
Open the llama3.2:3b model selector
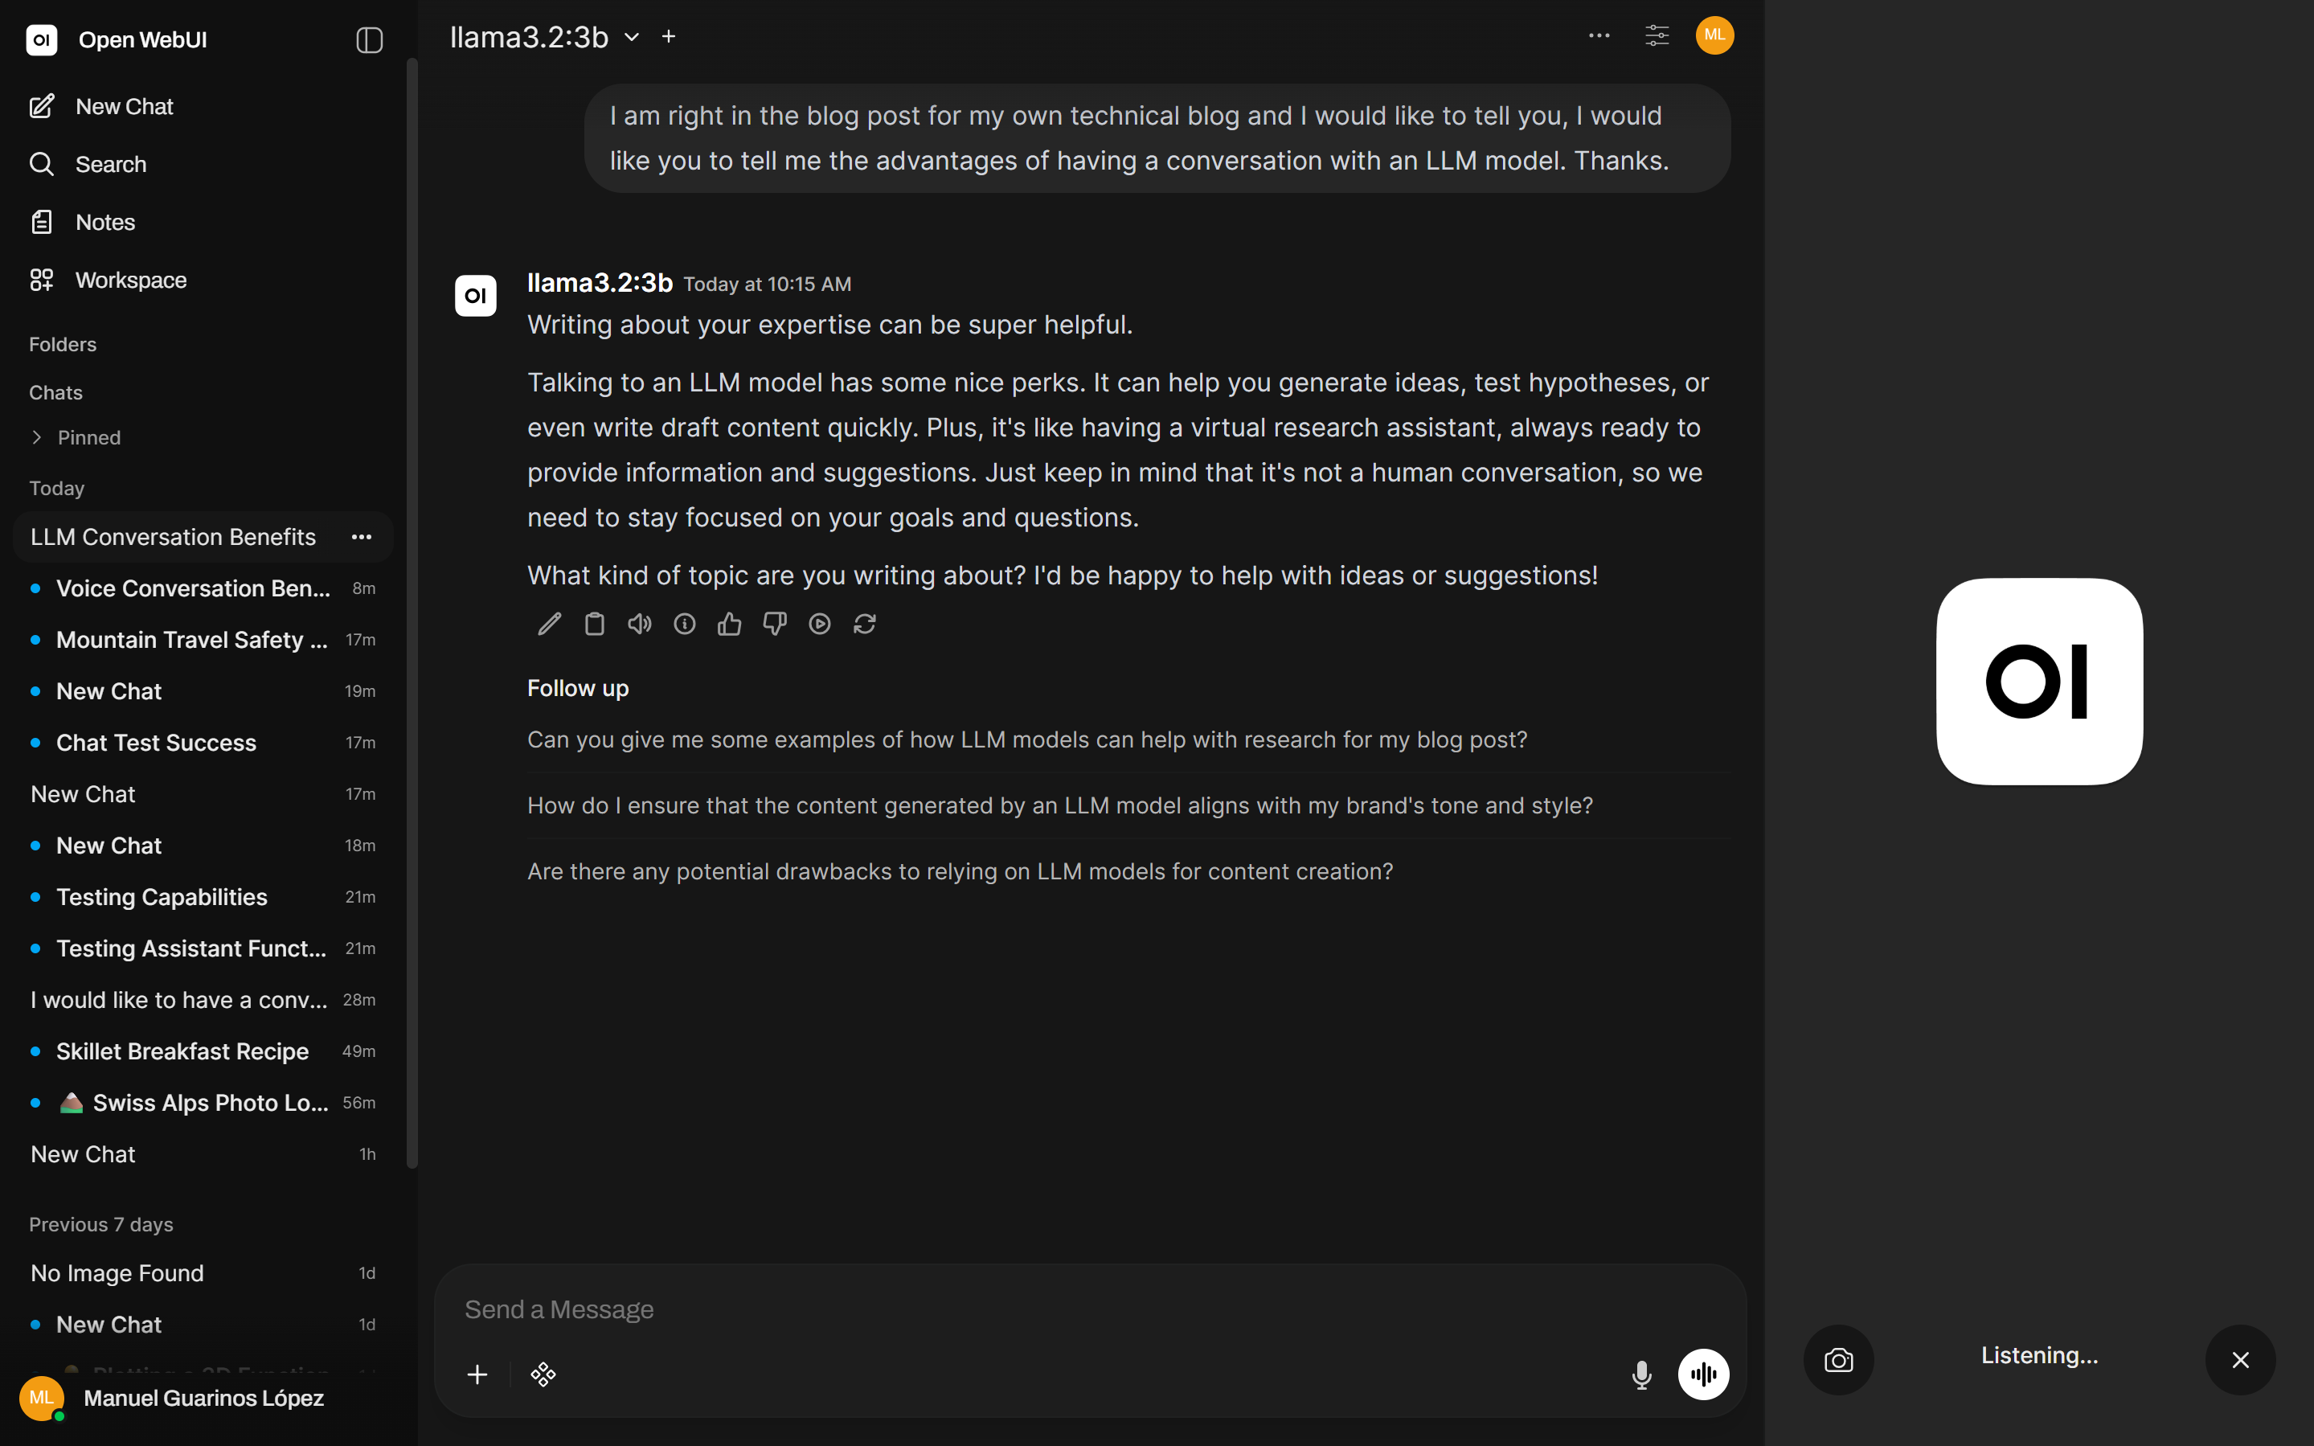click(541, 36)
